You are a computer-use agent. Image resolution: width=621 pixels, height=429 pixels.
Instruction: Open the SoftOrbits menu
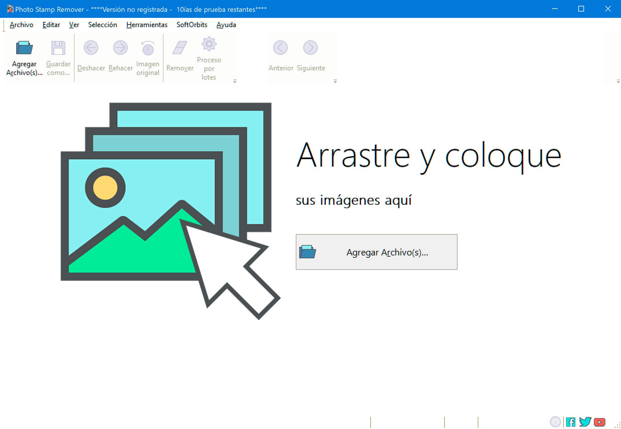coord(192,25)
